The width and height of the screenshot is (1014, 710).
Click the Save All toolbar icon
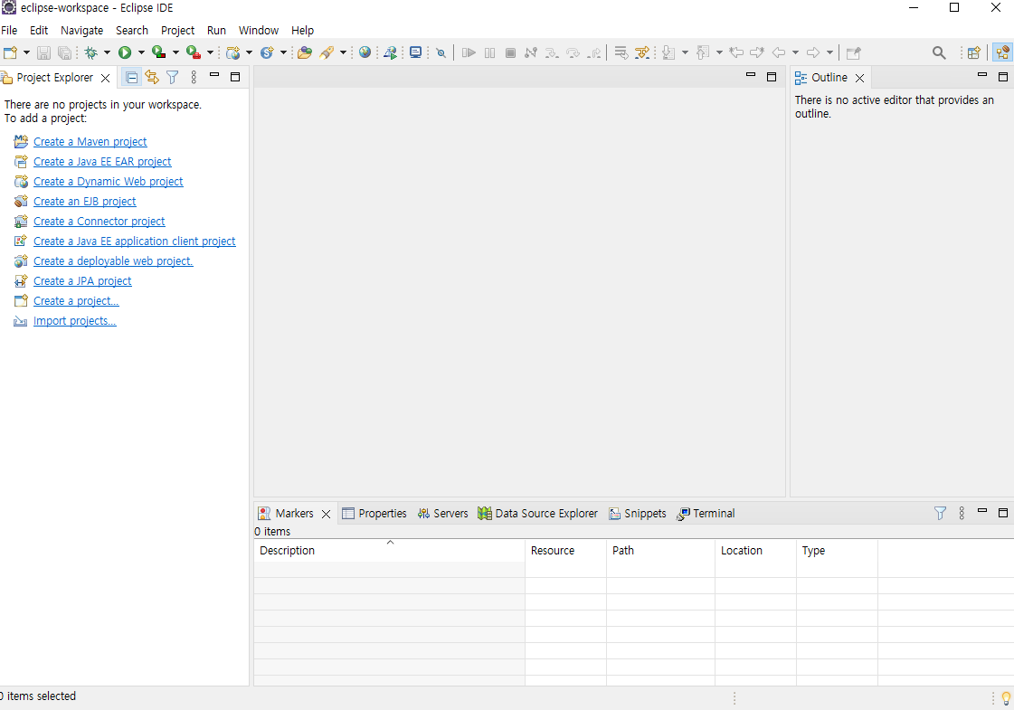click(64, 52)
